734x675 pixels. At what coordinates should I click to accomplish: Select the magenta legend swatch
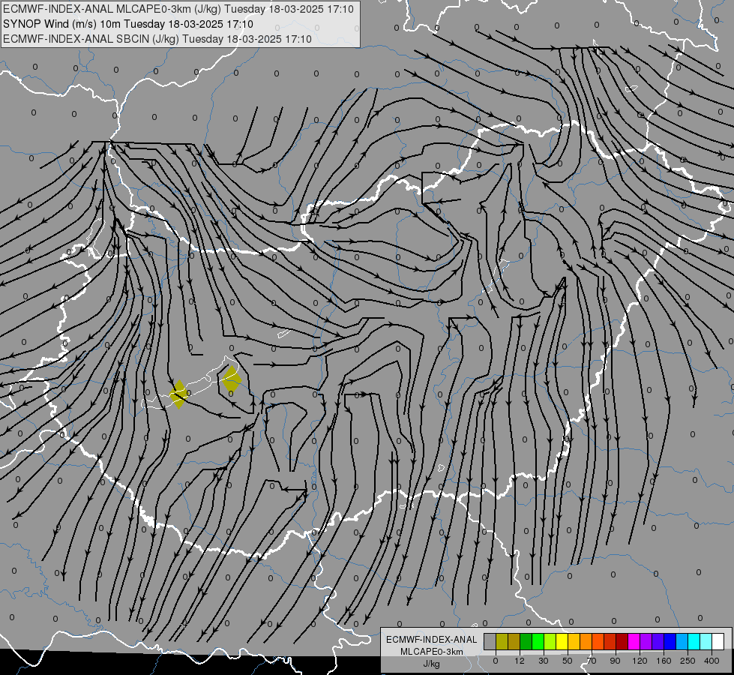[x=634, y=641]
